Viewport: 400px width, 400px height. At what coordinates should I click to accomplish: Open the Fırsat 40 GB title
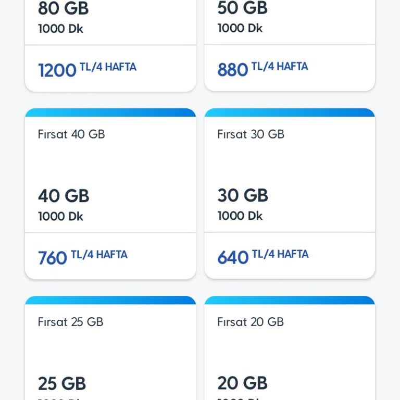point(71,134)
